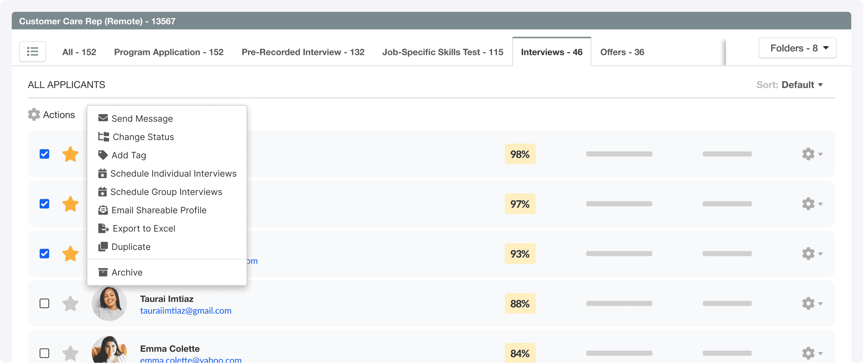Choose the Add Tag option
863x363 pixels.
click(x=128, y=155)
